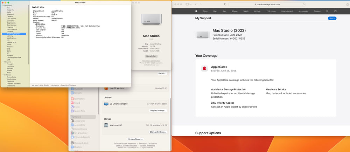Open Control Centre in System Settings sidebar

(x=79, y=129)
